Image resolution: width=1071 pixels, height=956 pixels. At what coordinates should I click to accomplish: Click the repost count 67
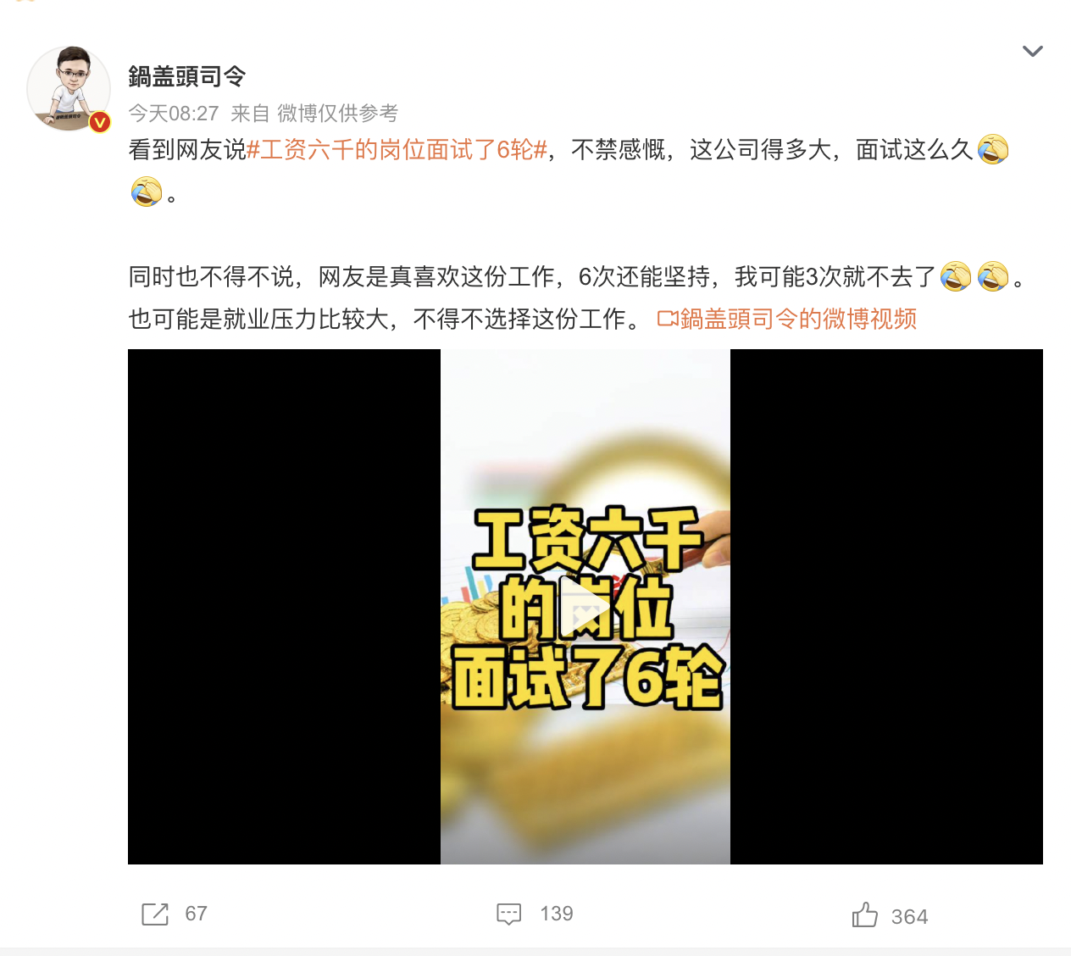point(197,914)
